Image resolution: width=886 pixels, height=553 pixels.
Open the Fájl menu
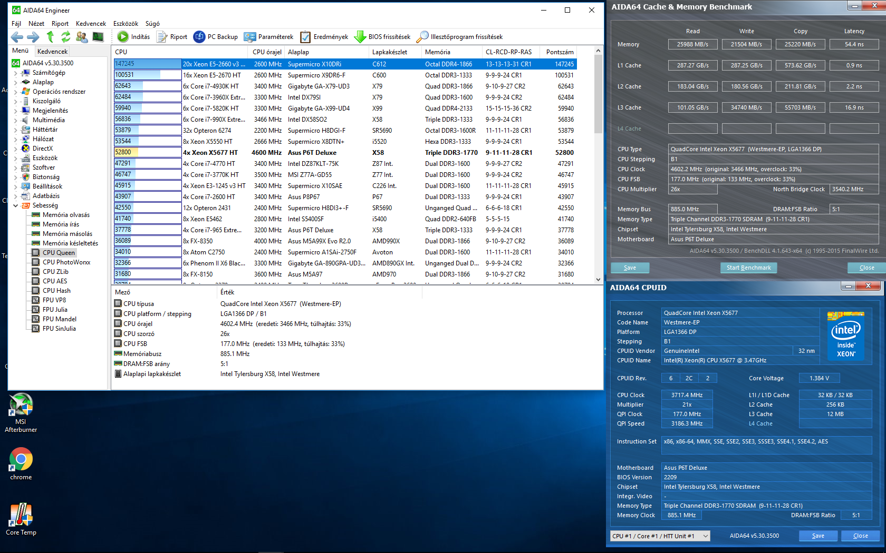pos(16,24)
